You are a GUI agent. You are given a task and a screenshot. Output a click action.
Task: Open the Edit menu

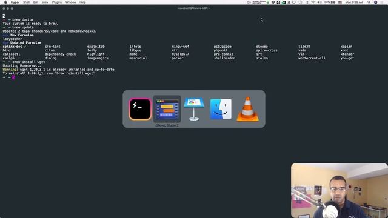36,2
